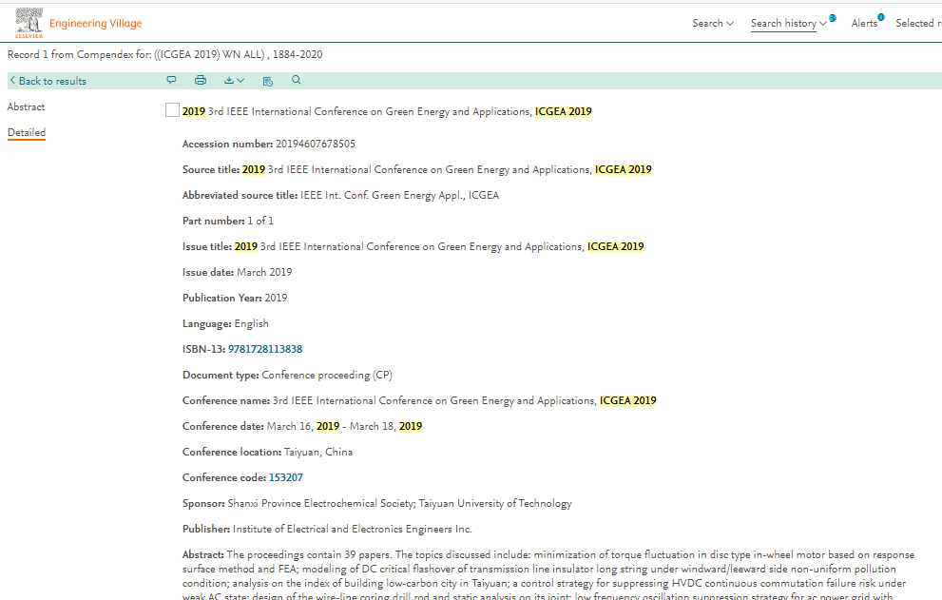
Task: Click the Conference name value text
Action: (465, 400)
